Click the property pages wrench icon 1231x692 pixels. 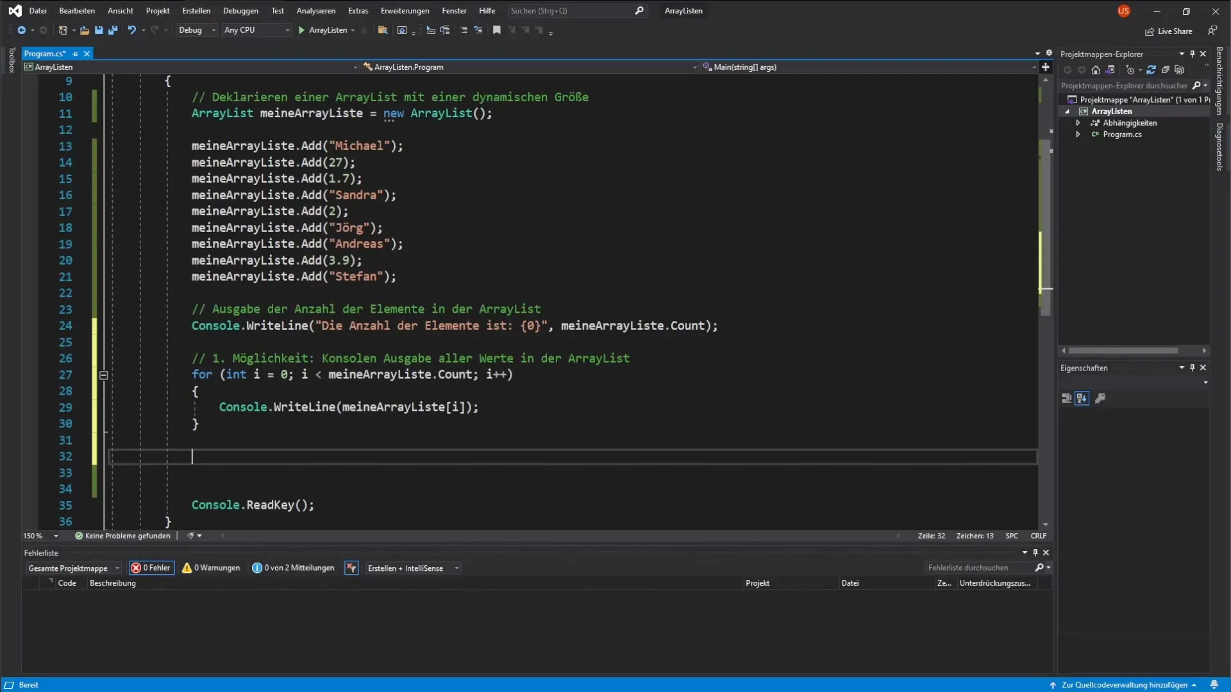pos(1100,399)
